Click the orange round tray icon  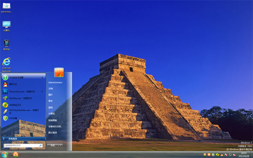(205, 155)
